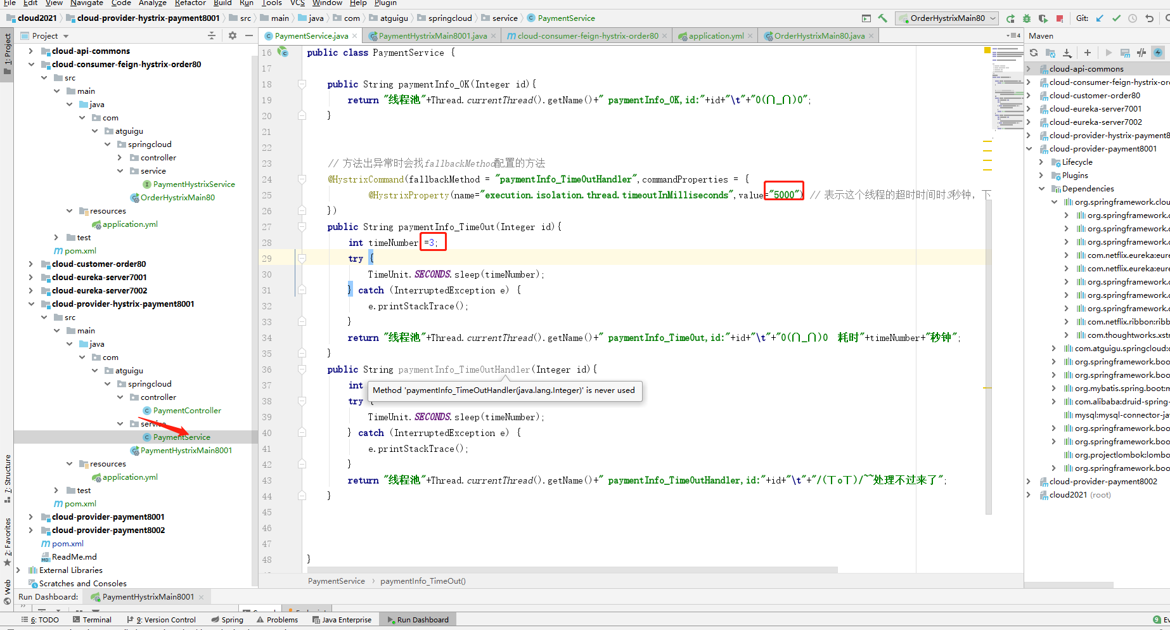Screen dimensions: 1170x630
Task: Collapse cloud-consumer-feign-hystrix-order80 in Project tree
Action: pos(31,64)
